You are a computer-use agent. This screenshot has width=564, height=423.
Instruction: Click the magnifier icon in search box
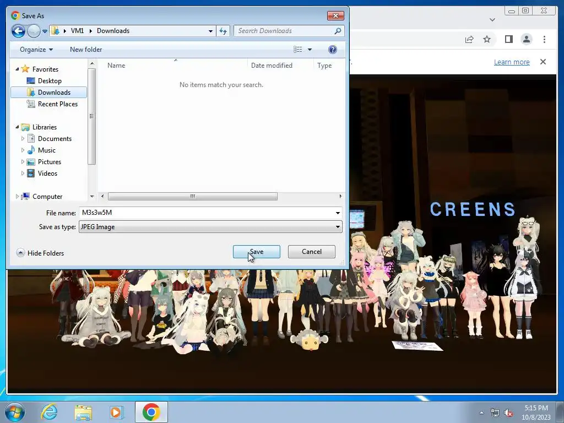click(338, 31)
